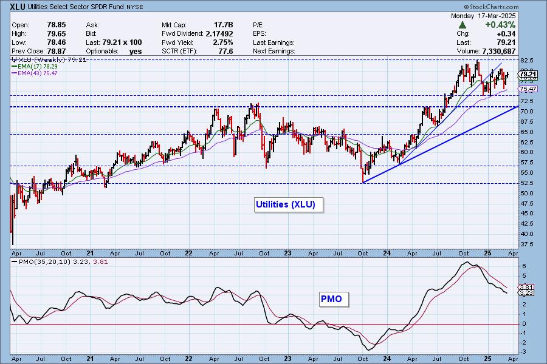Click the 'XLU (Weekly) 79.21' legend entry
This screenshot has height=364, width=547.
pyautogui.click(x=49, y=60)
